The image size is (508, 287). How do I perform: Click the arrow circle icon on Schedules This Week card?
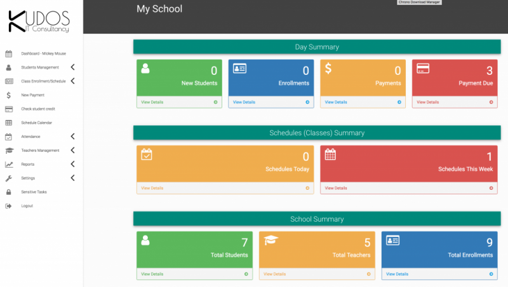click(491, 188)
